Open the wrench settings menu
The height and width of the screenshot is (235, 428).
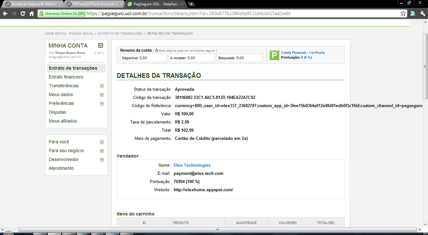(422, 14)
